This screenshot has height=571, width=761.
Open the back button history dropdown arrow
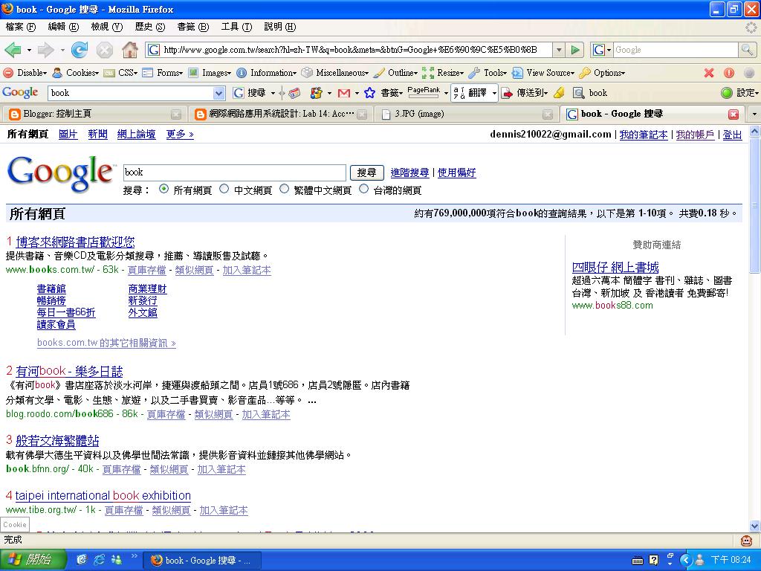(29, 50)
